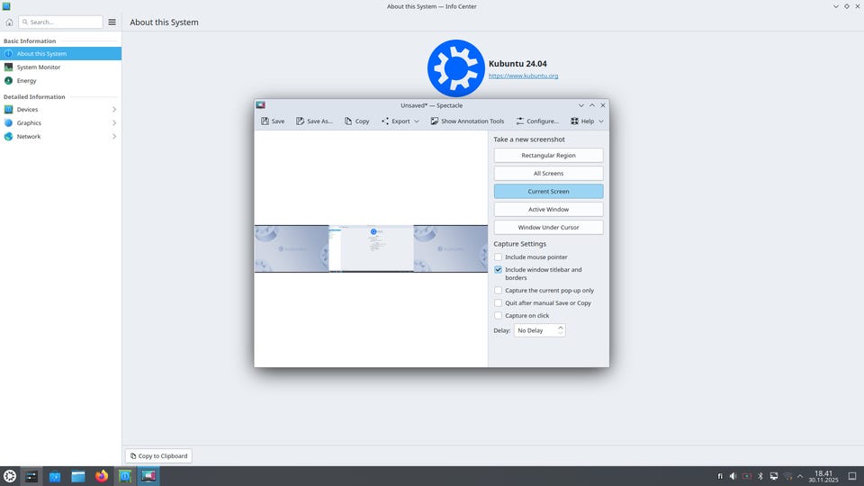Select About this System in sidebar

60,53
